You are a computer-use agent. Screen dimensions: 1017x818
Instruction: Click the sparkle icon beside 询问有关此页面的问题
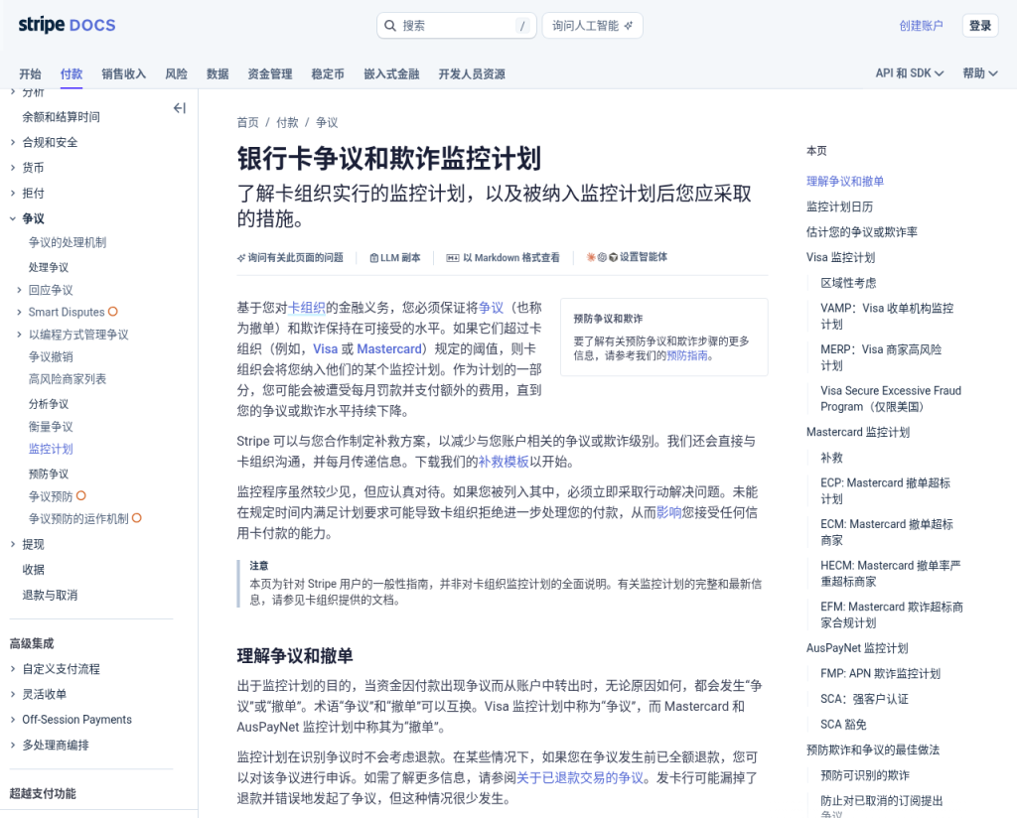[241, 258]
